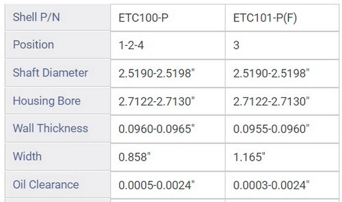This screenshot has height=202, width=342.
Task: Select the 1.165" width value
Action: 249,157
